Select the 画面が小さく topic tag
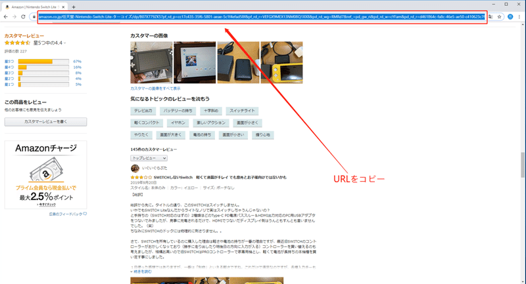Image resolution: width=526 pixels, height=284 pixels. tap(248, 123)
